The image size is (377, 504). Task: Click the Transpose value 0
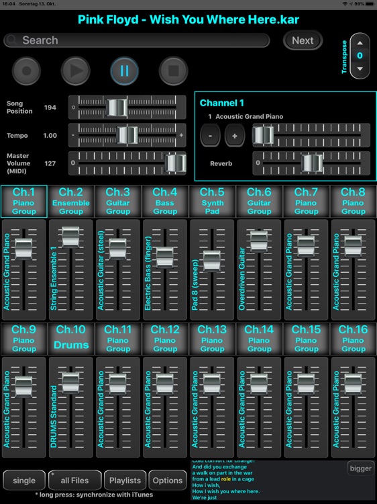[x=360, y=56]
